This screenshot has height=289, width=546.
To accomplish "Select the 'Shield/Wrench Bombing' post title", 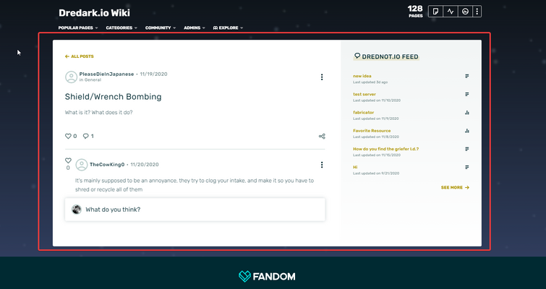I will click(x=113, y=97).
